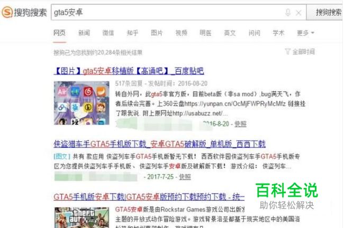Click the Grand Theft Auto cover thumbnail

[82, 217]
